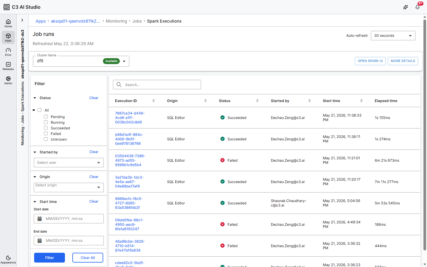Open the Auto-refresh 30 seconds dropdown
Image resolution: width=427 pixels, height=267 pixels.
[x=393, y=36]
